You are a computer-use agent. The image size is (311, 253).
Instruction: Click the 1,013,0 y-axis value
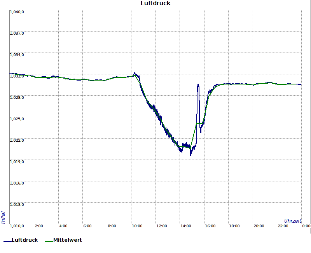coord(17,205)
